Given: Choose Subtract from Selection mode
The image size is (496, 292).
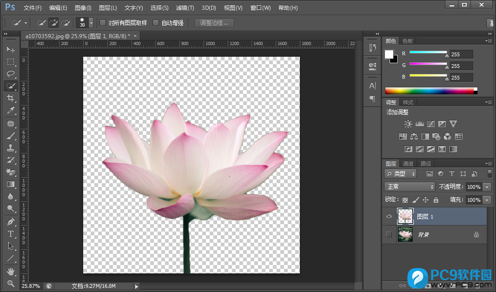Looking at the screenshot, I should click(x=66, y=23).
